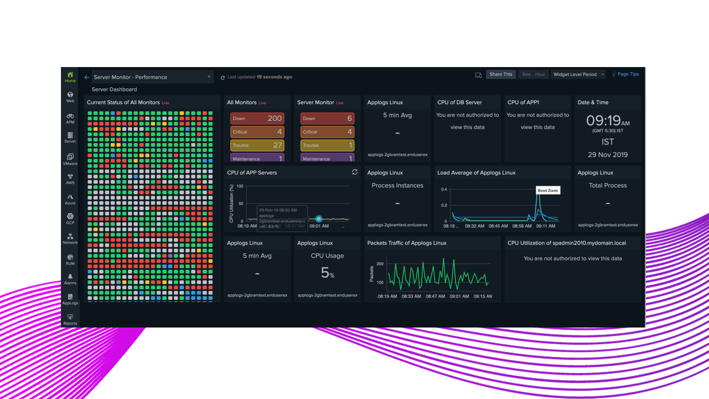Open the VMware sidebar section

click(70, 159)
